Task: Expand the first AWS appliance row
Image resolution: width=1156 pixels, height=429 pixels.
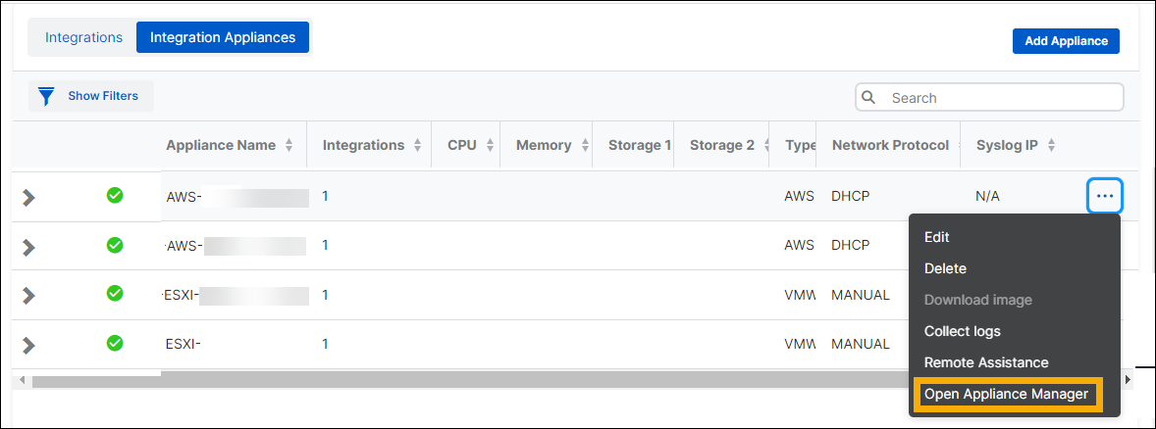Action: click(x=29, y=197)
